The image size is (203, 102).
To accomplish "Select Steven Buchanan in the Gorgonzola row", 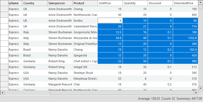I will tap(60, 32).
